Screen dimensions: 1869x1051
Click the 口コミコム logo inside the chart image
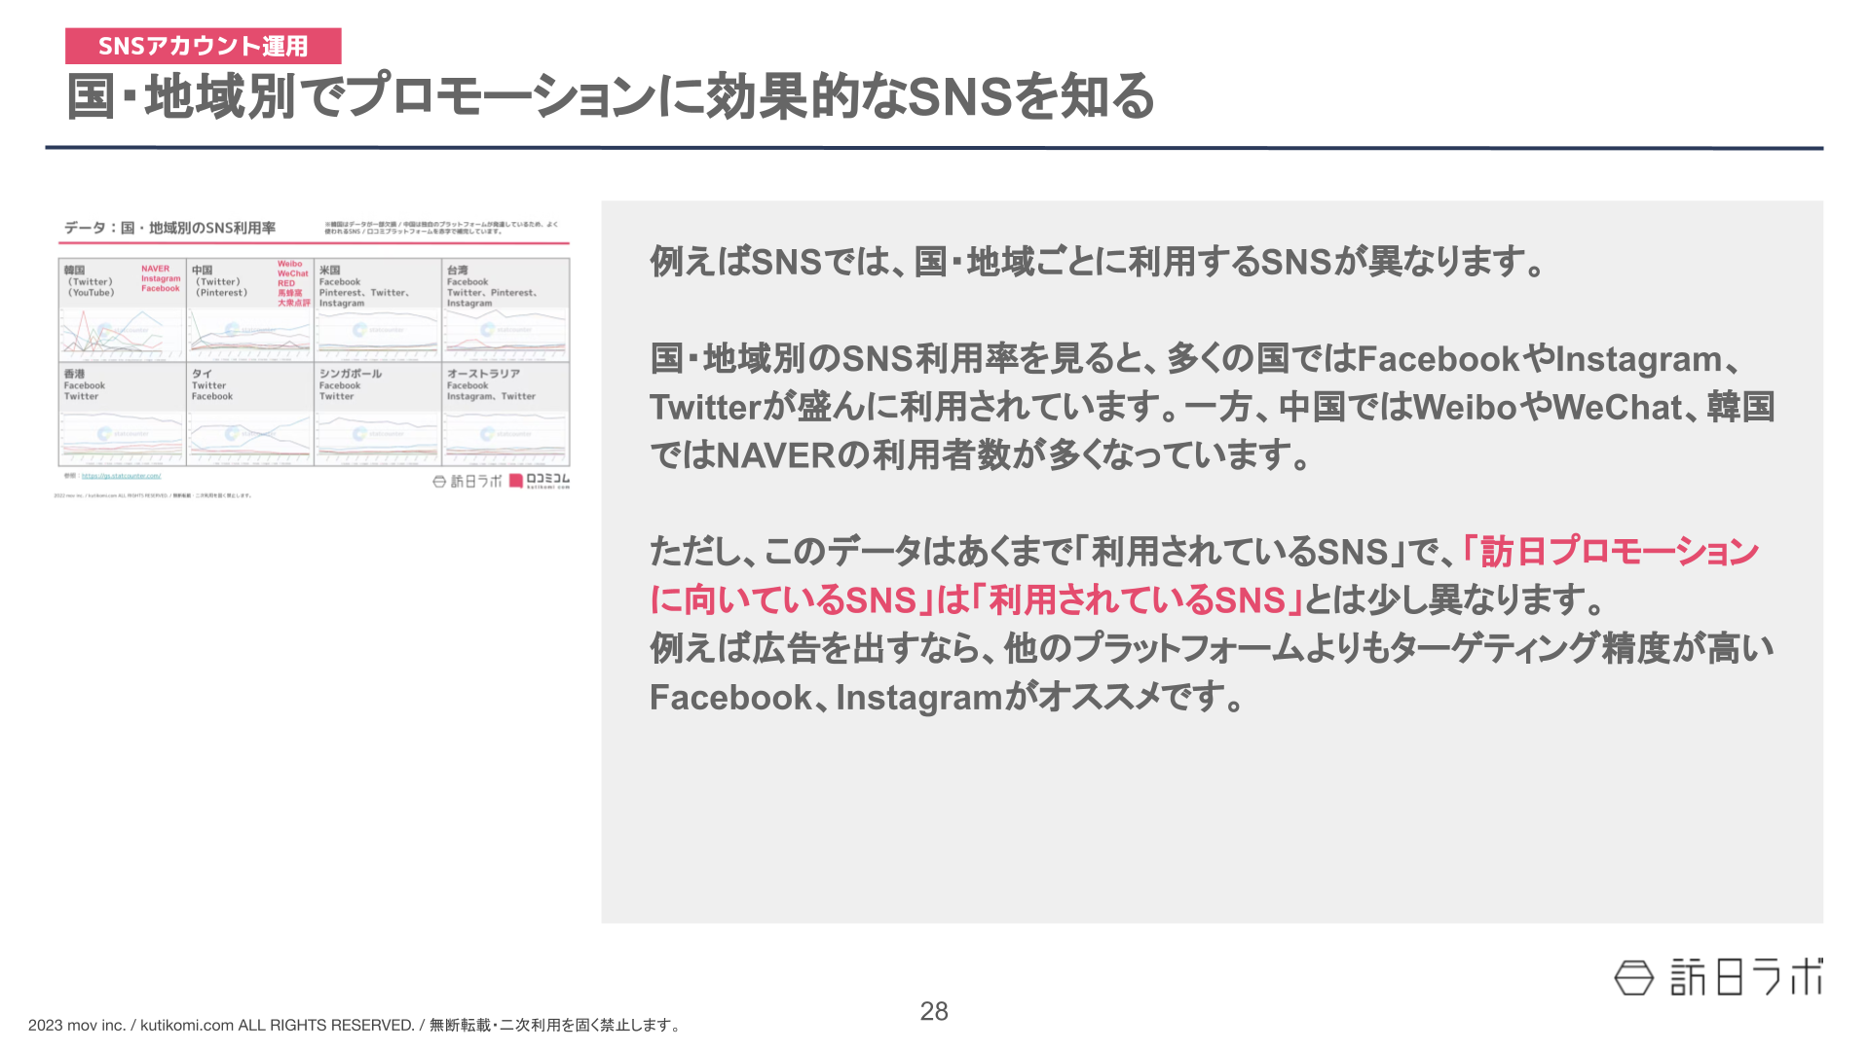pyautogui.click(x=540, y=481)
